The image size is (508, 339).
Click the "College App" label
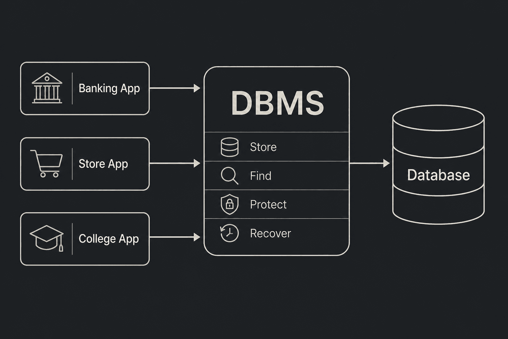tap(109, 239)
